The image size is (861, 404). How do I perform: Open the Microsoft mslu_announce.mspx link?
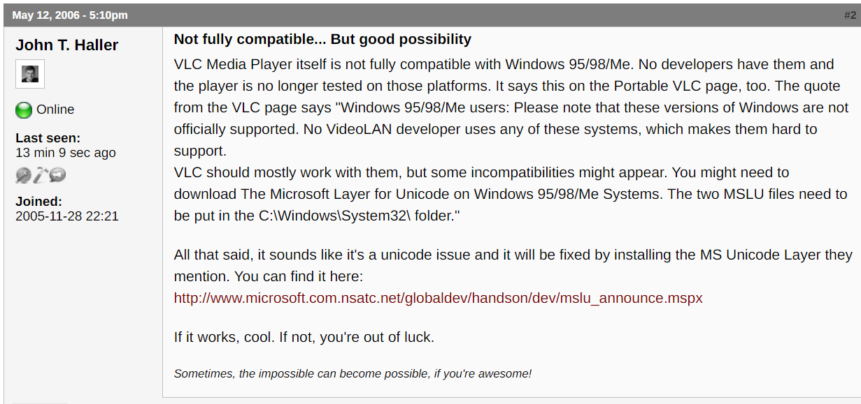click(x=438, y=298)
